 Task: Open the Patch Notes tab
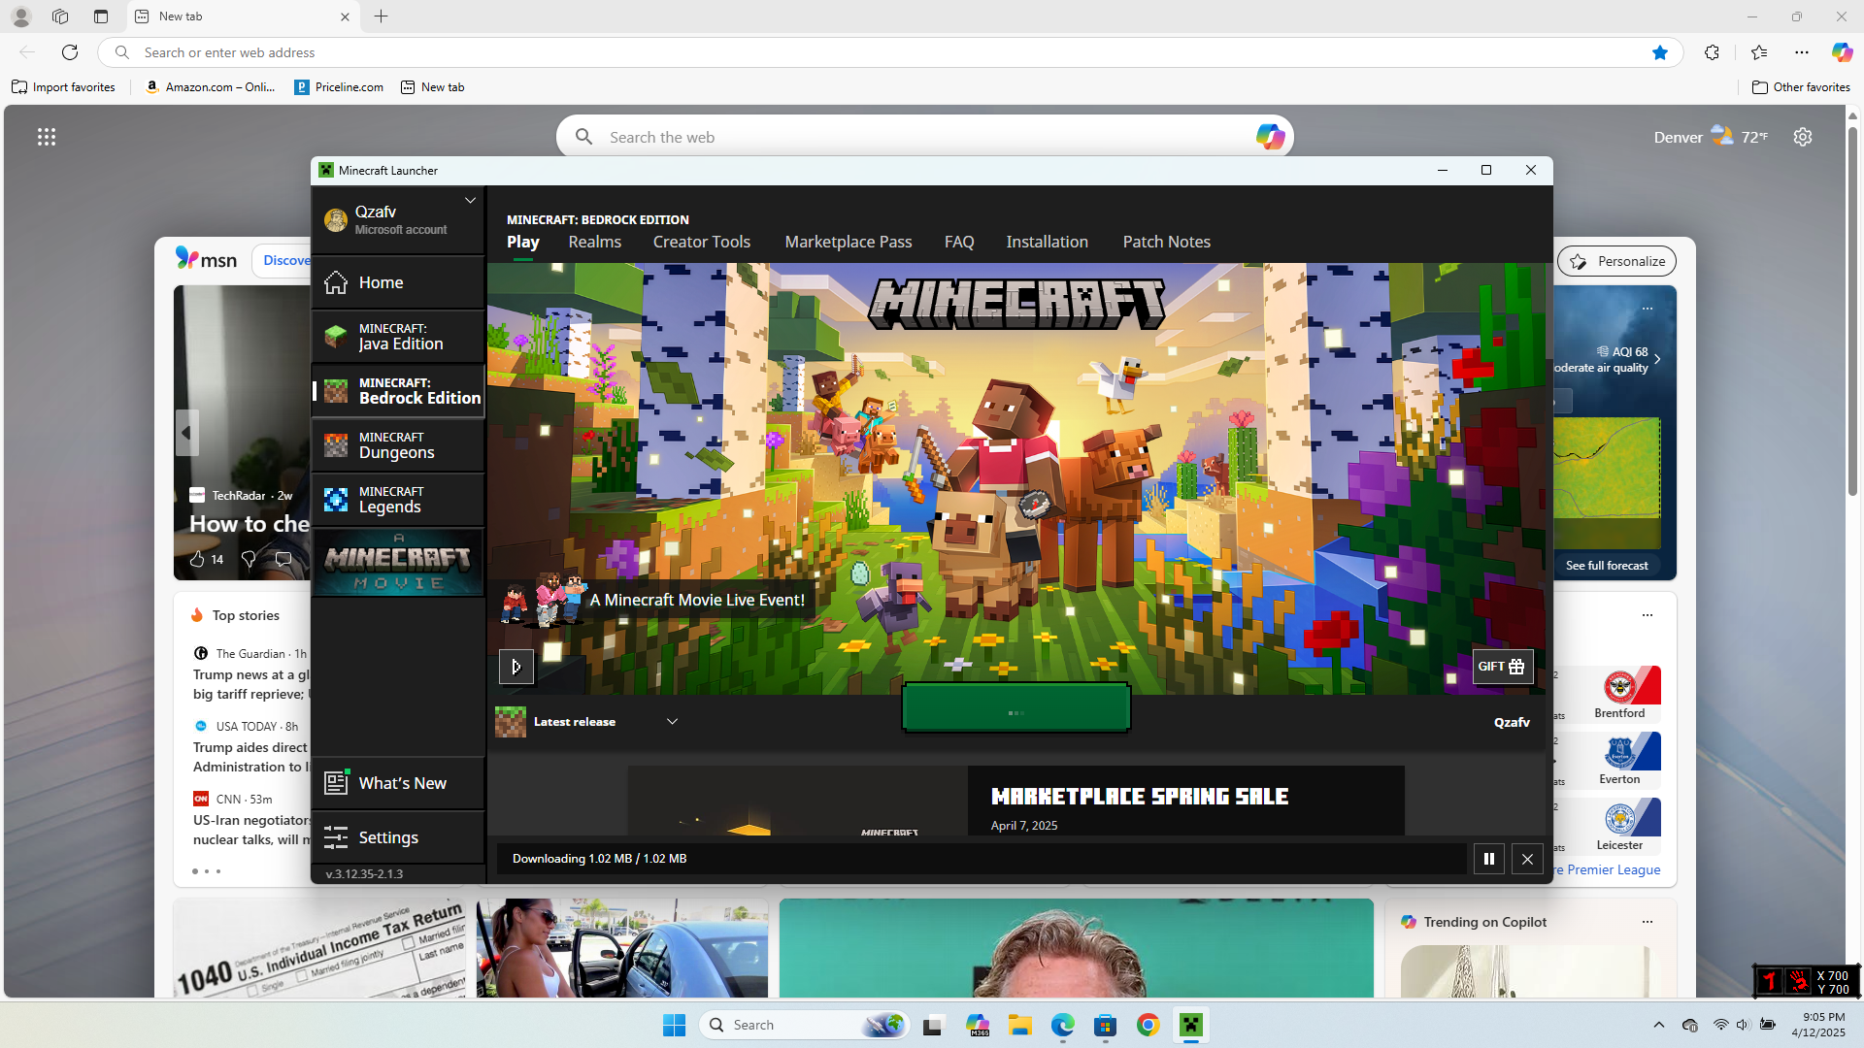click(x=1166, y=242)
